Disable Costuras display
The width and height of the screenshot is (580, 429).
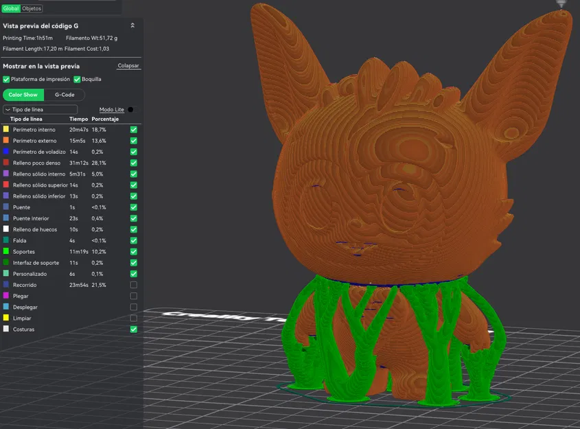(x=133, y=329)
